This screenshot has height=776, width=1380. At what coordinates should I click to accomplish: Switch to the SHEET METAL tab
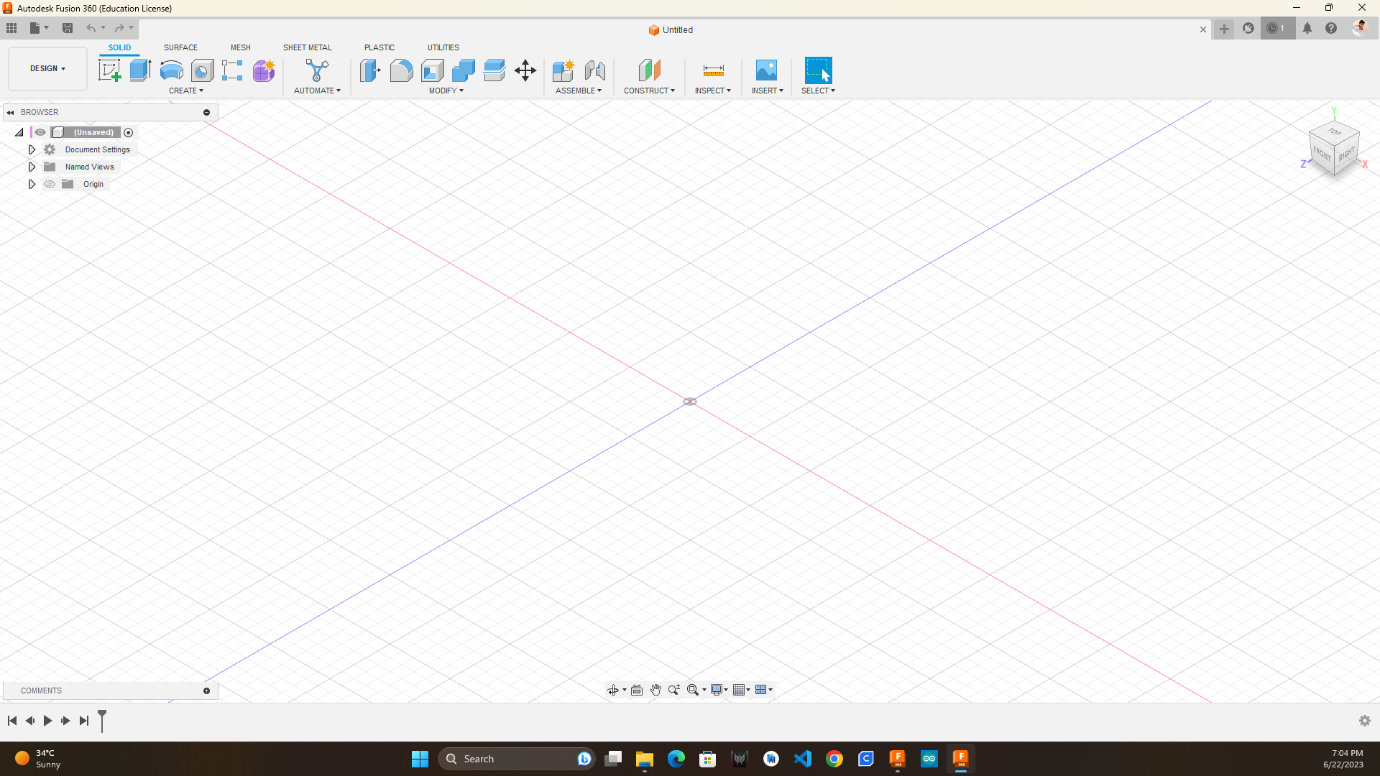coord(307,47)
